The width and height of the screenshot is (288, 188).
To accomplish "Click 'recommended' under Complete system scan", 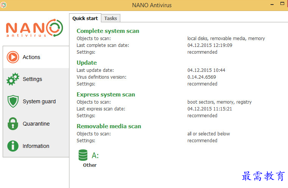I will [x=202, y=52].
